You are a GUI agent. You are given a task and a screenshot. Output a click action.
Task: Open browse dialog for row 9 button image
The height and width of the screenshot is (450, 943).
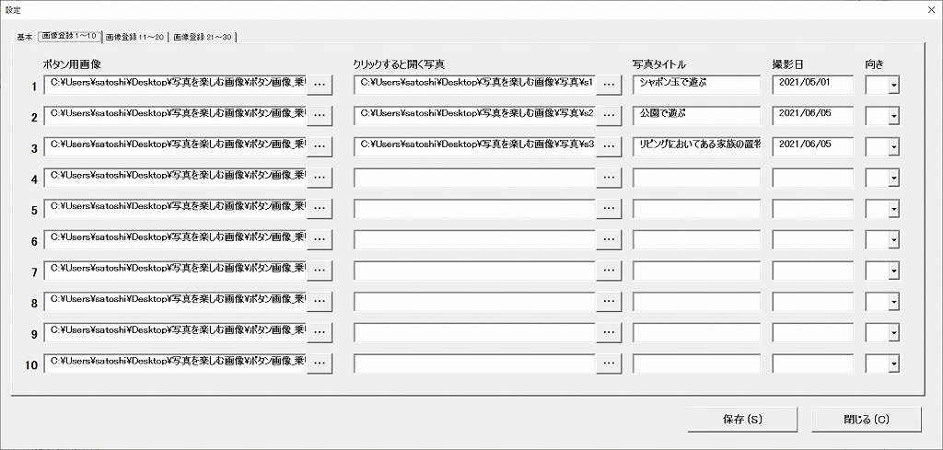click(320, 332)
